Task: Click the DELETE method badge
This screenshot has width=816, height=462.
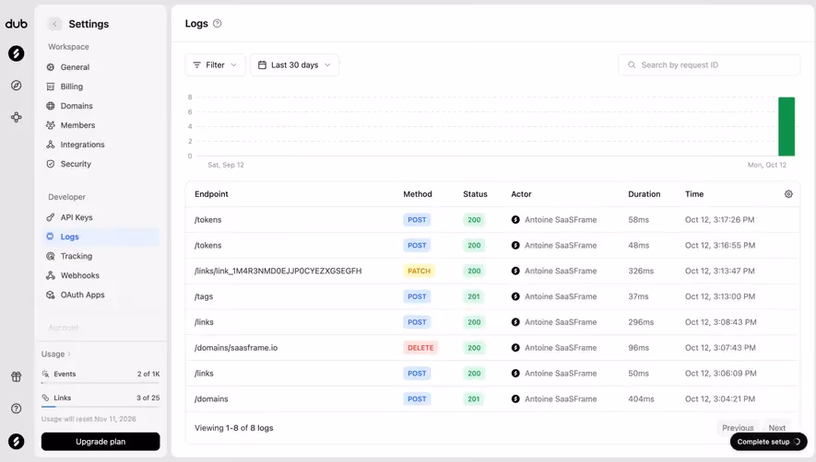Action: point(420,348)
